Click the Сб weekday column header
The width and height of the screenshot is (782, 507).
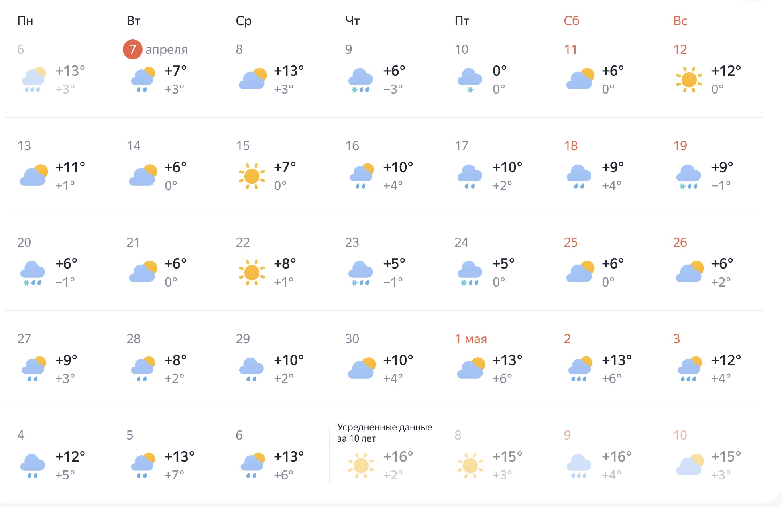(571, 21)
